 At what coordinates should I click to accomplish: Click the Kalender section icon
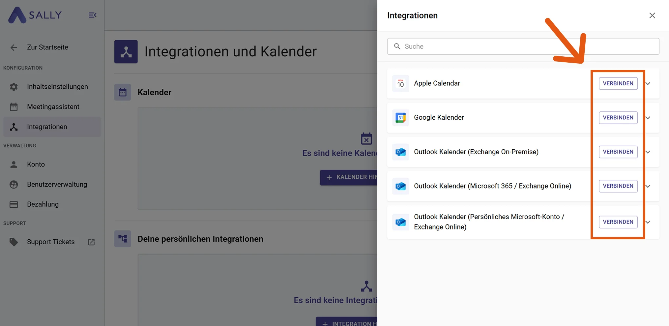point(123,92)
